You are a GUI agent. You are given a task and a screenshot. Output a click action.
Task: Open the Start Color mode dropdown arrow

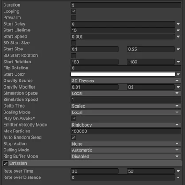(178, 74)
